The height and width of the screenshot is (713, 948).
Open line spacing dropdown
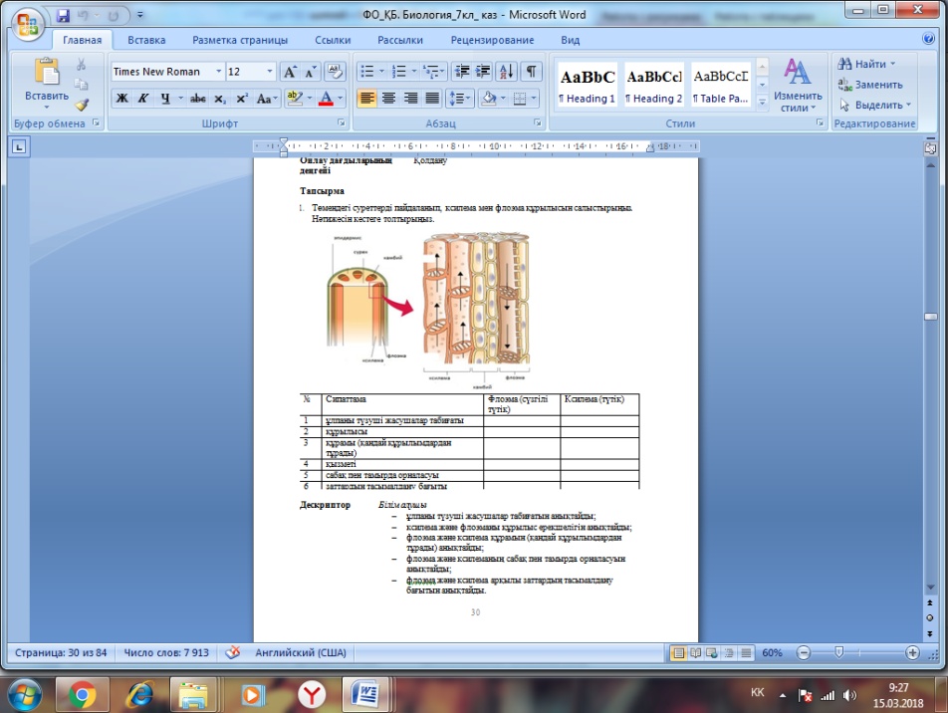(460, 98)
